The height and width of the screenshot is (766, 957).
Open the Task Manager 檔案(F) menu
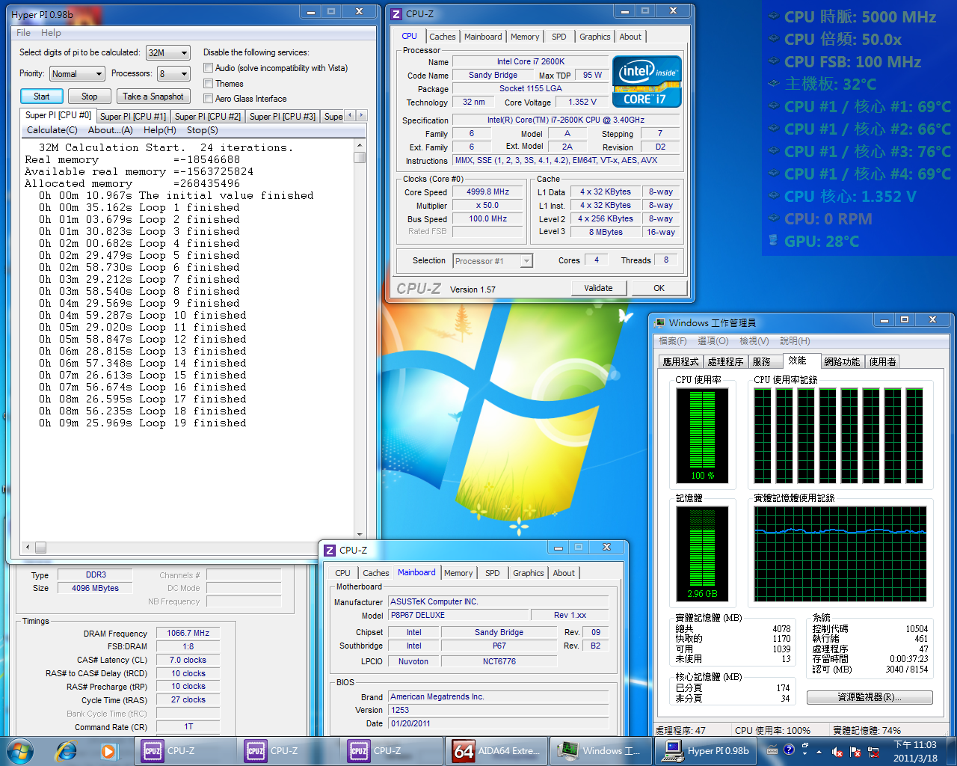pyautogui.click(x=673, y=341)
